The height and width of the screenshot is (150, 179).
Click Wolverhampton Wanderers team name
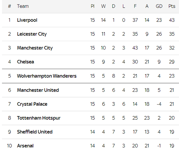click(x=47, y=76)
